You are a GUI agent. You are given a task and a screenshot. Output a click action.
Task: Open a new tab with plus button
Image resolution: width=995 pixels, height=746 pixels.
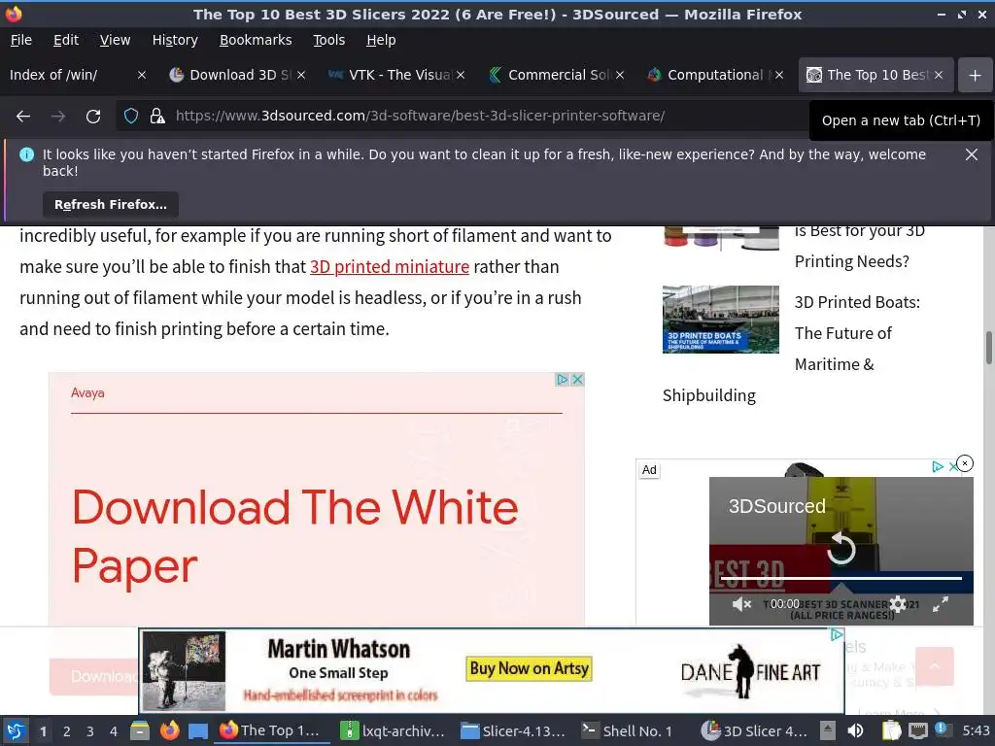click(975, 76)
